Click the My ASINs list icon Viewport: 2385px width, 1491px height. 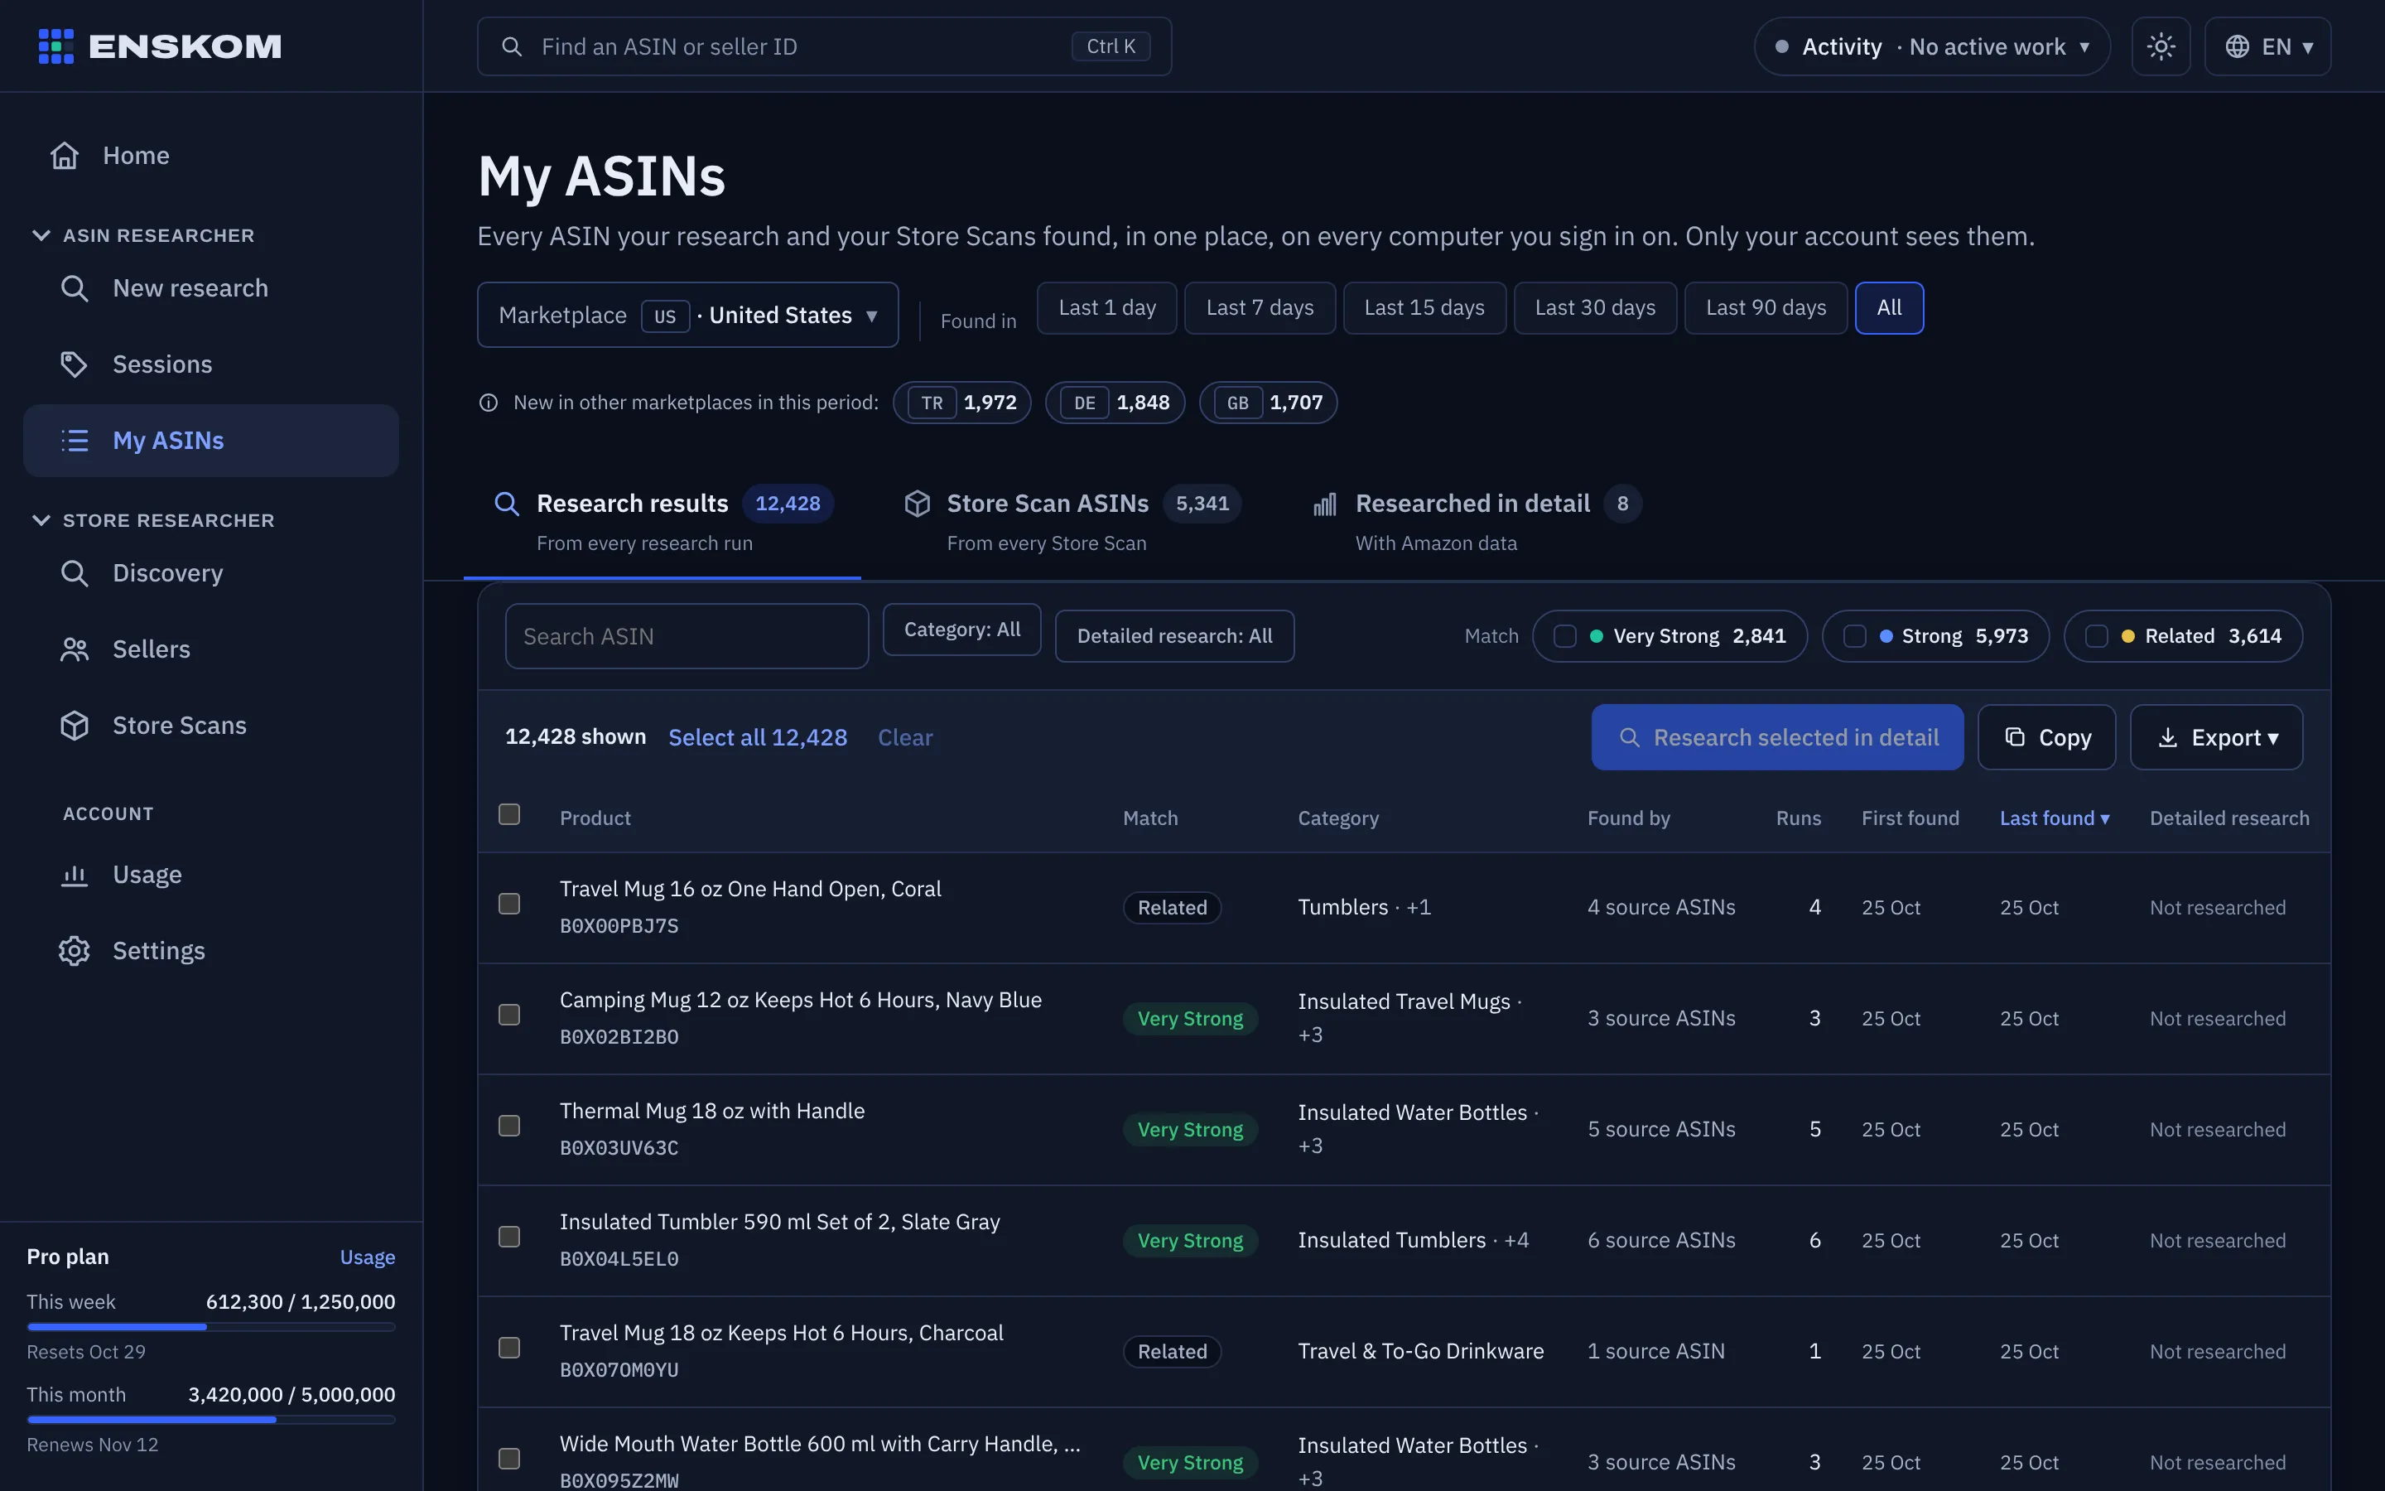coord(75,440)
